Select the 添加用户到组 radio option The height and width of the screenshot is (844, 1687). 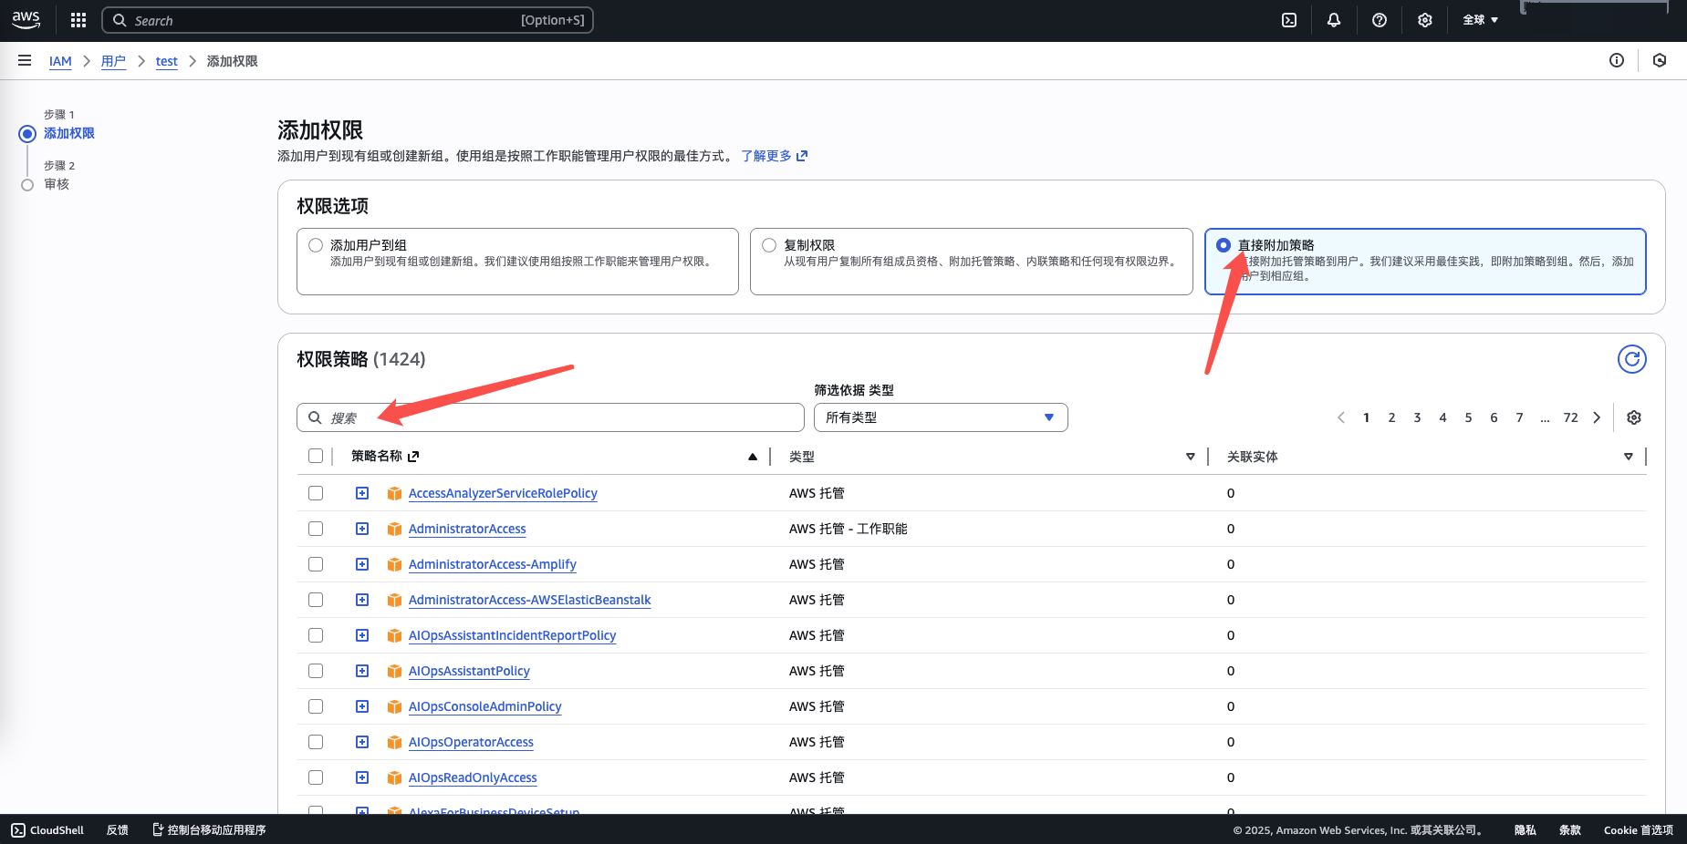click(316, 245)
